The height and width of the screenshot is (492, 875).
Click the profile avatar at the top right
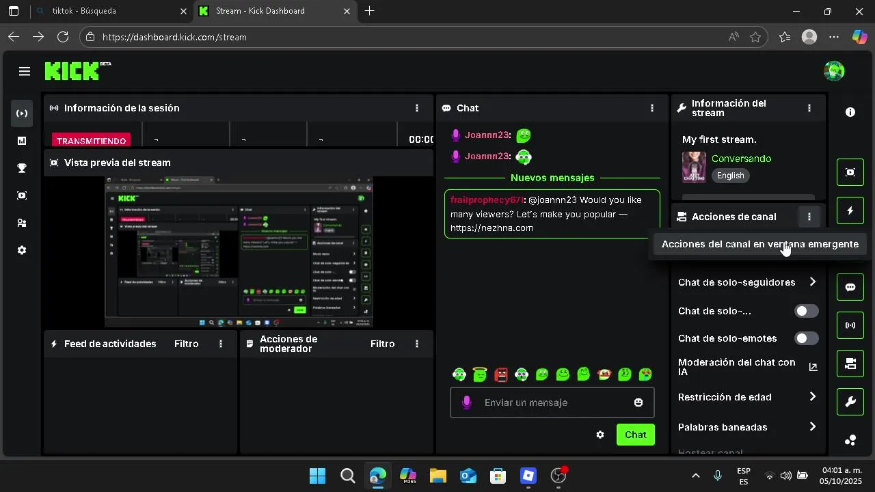[x=834, y=71]
